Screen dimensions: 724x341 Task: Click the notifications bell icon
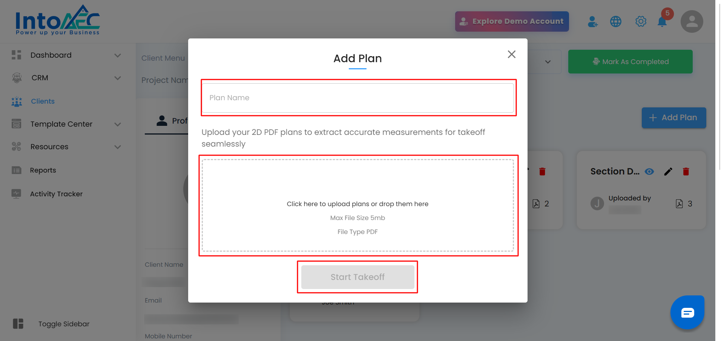click(662, 22)
